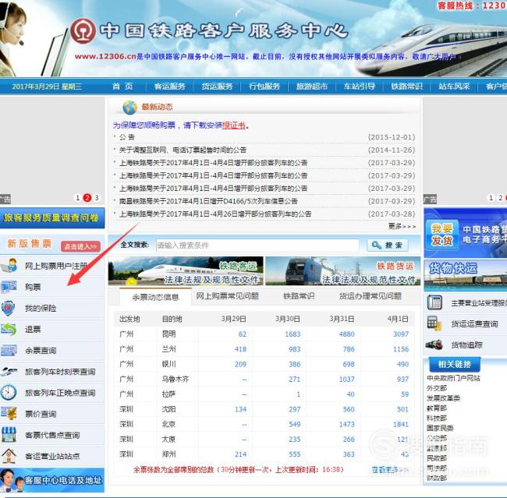507x498 pixels.
Task: Click the 票价查询 yen icon
Action: [9, 413]
